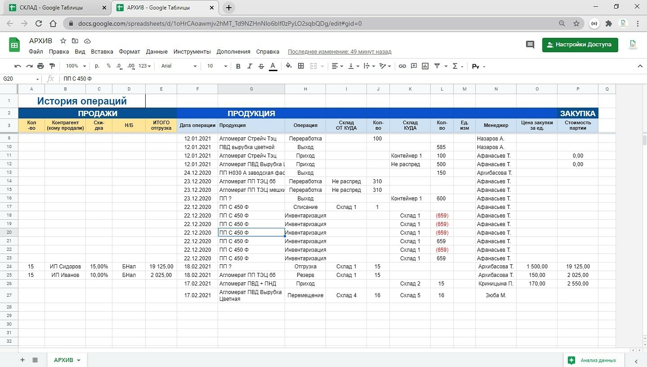
Task: Collapse the toolbar with the up chevron
Action: click(640, 66)
